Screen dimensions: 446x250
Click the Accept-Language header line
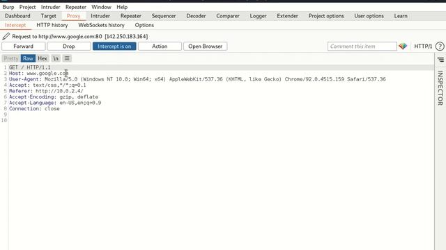(x=55, y=103)
